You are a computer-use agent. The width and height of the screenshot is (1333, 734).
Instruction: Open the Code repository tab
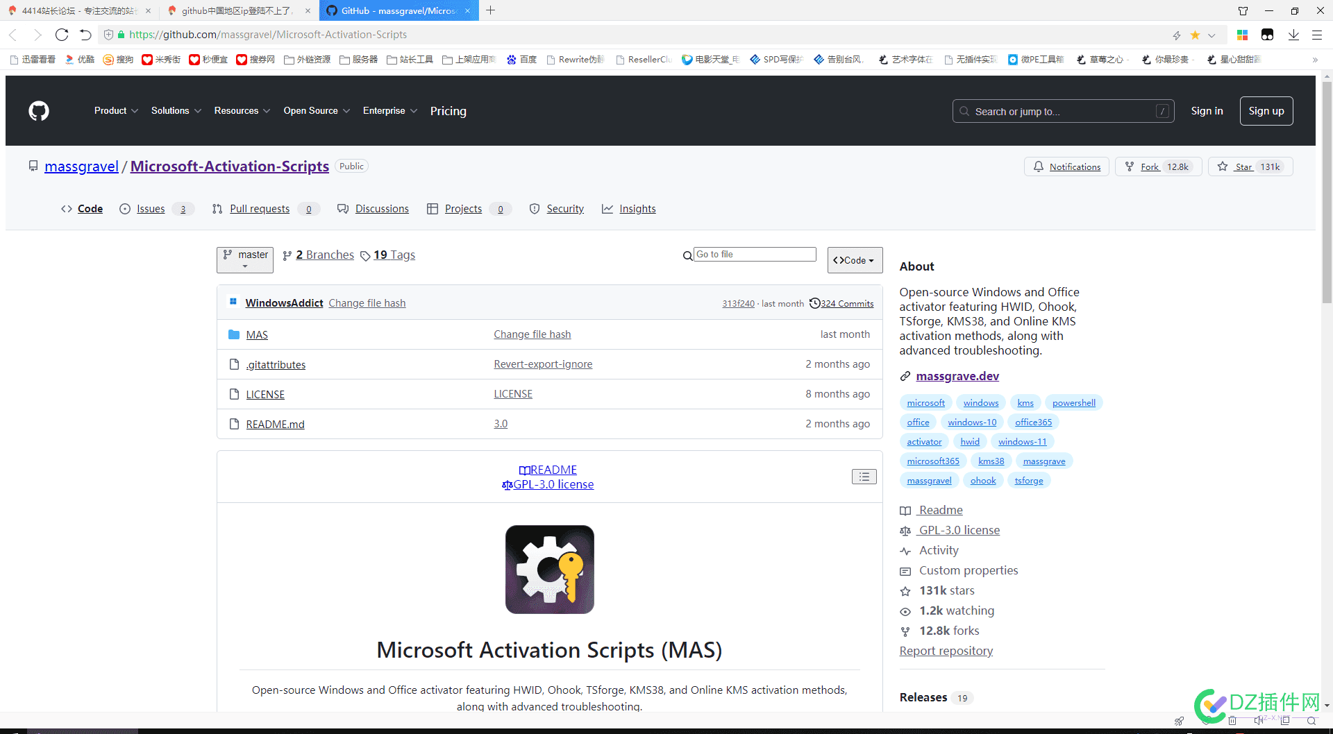click(x=82, y=209)
